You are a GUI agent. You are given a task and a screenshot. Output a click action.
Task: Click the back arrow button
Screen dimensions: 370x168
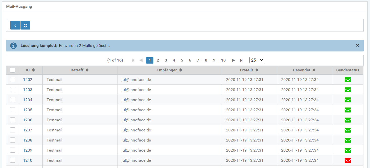coord(15,25)
